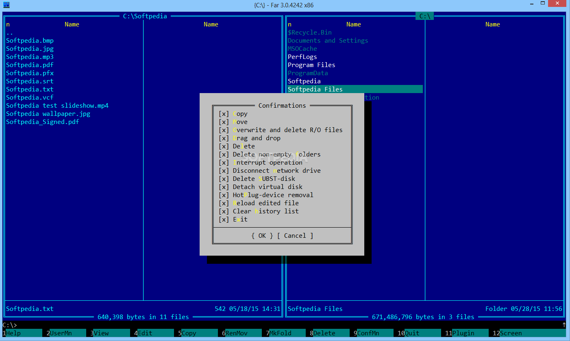Click left panel status line Softpedia.txt
The image size is (570, 341).
point(30,309)
